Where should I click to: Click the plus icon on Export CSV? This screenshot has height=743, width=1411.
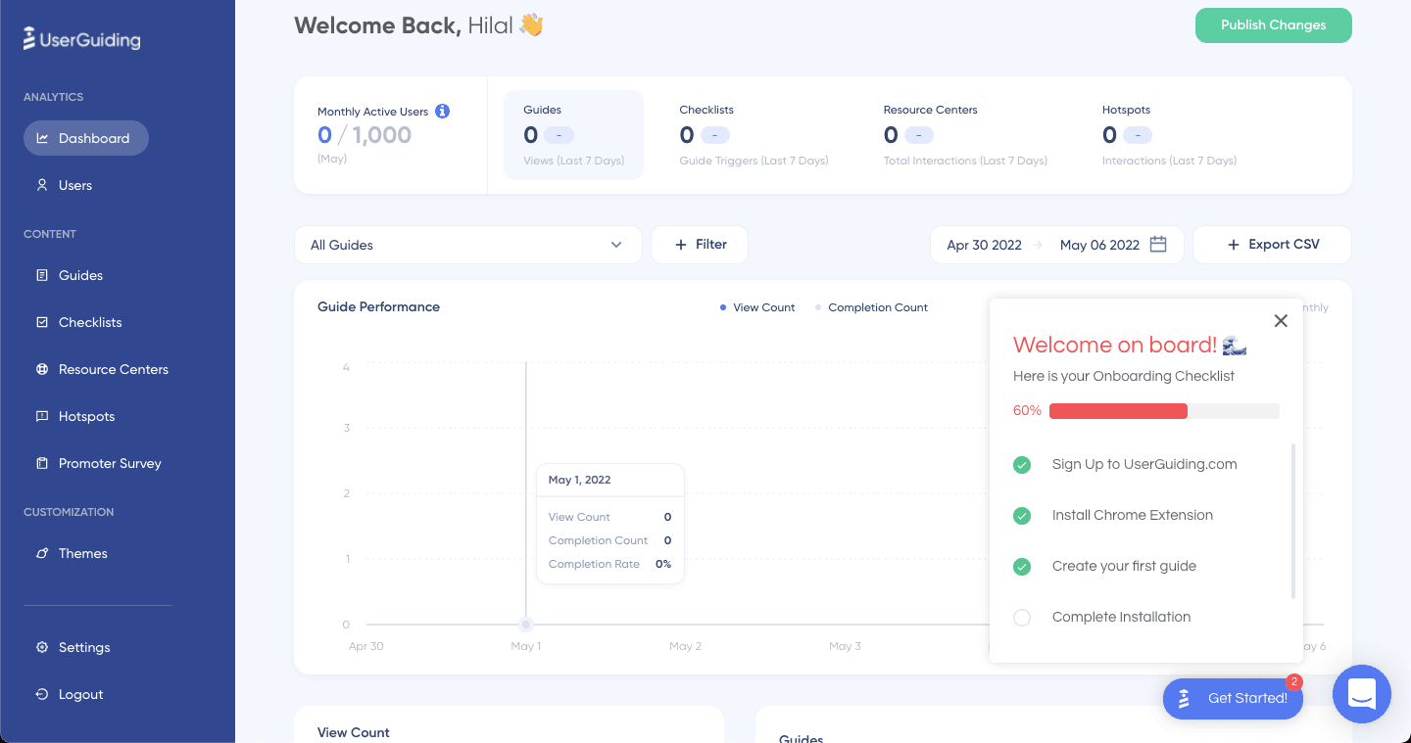[x=1234, y=245]
